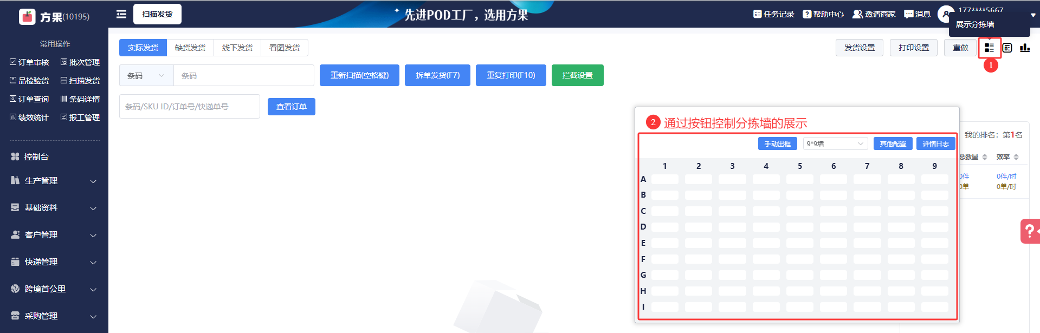Open 扫描发货 sidebar shortcut
This screenshot has height=333, width=1040.
(x=80, y=81)
